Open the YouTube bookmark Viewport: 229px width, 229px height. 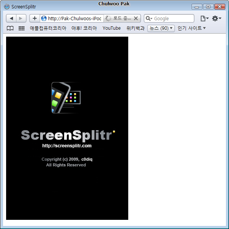click(x=111, y=28)
